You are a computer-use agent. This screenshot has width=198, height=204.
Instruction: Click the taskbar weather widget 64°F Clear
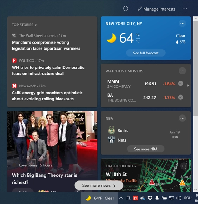point(99,198)
